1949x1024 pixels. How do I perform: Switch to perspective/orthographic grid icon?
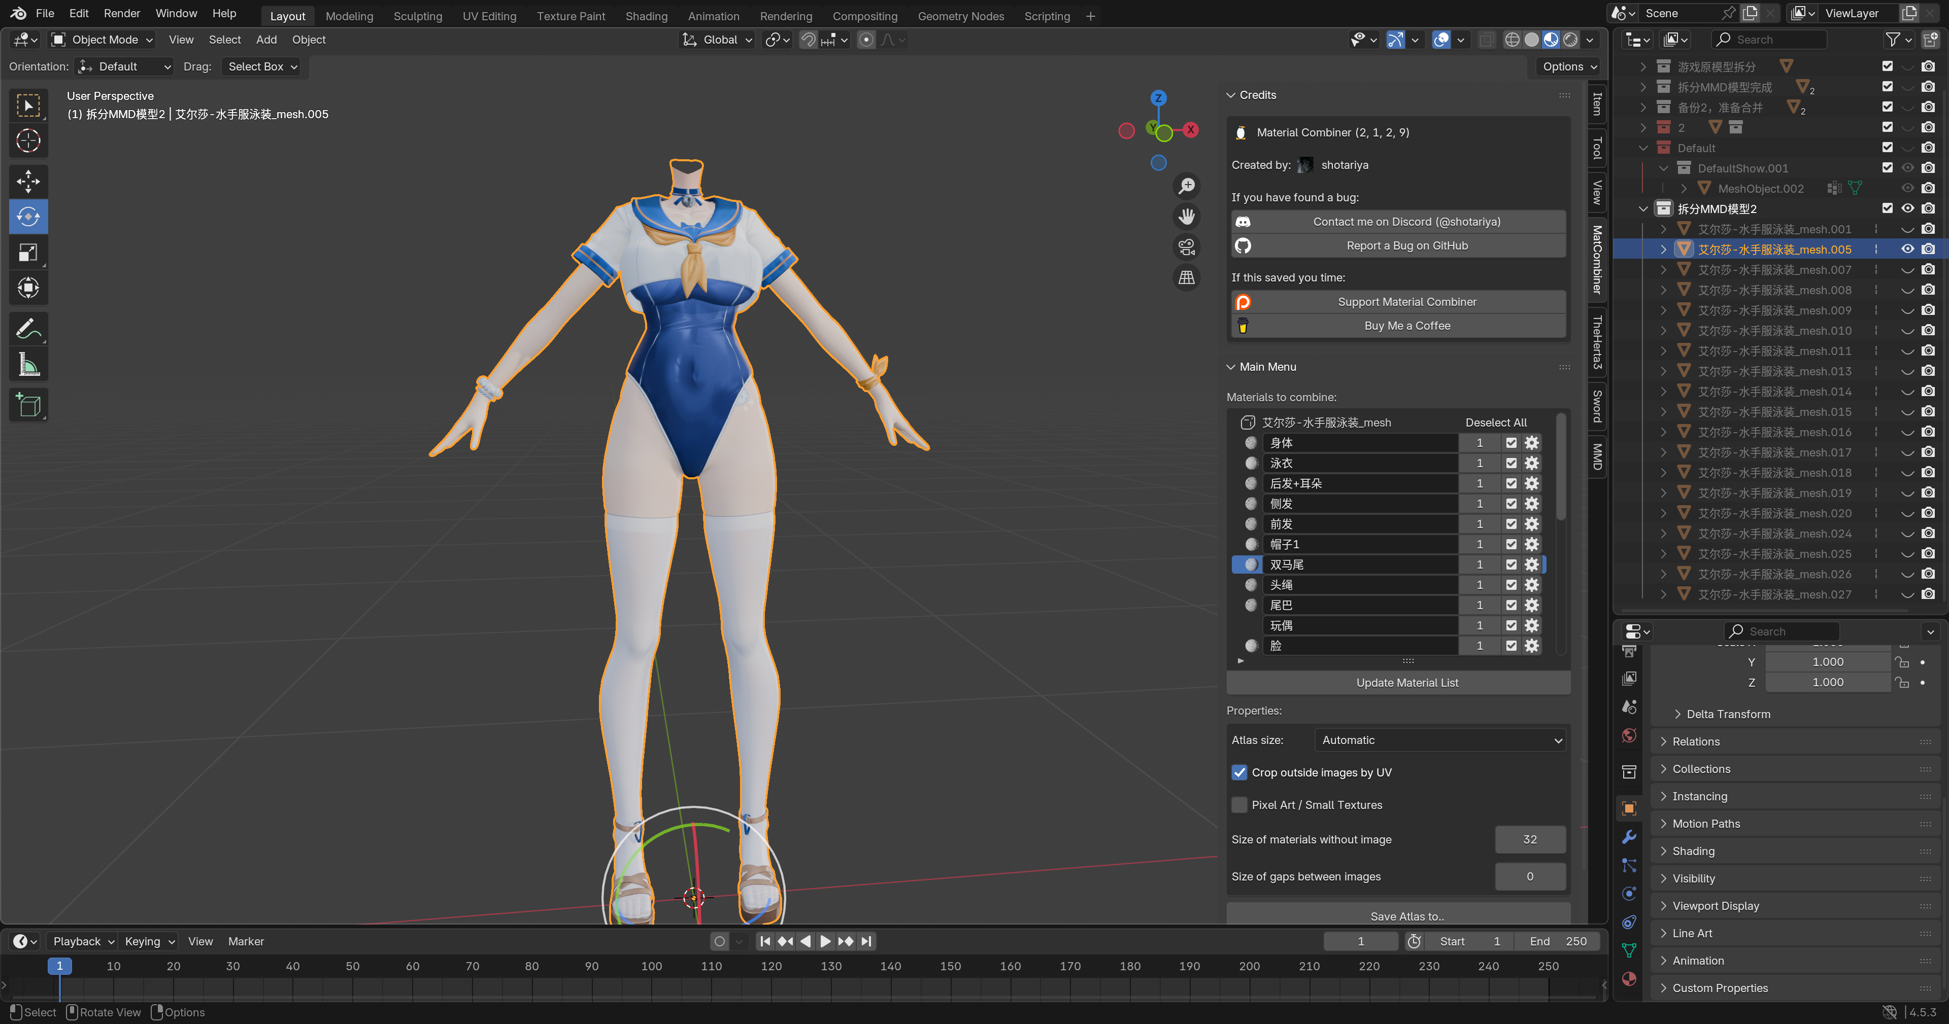(1186, 277)
